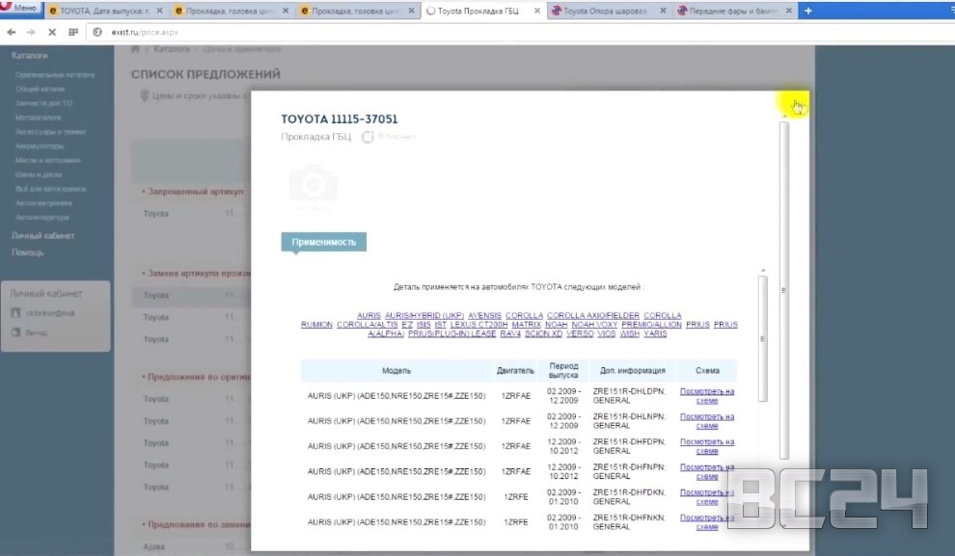The width and height of the screenshot is (955, 556).
Task: Stop page loading with X button
Action: click(x=51, y=31)
